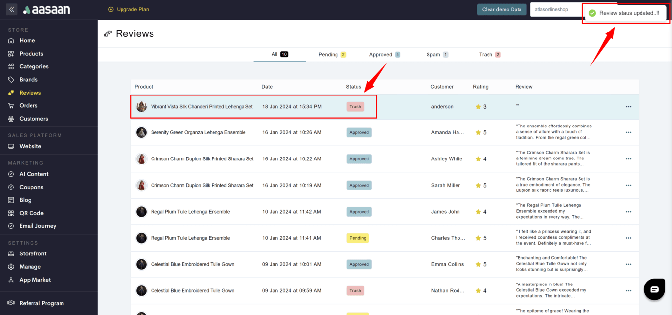Switch to the Spam reviews tab

[437, 55]
